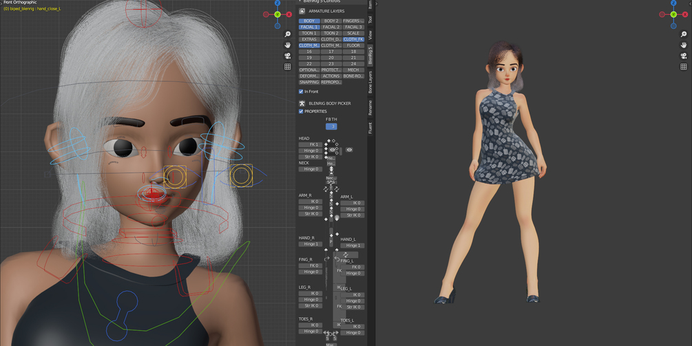This screenshot has width=692, height=346.
Task: Click blue Z axis on left viewport gizmo
Action: [x=277, y=3]
